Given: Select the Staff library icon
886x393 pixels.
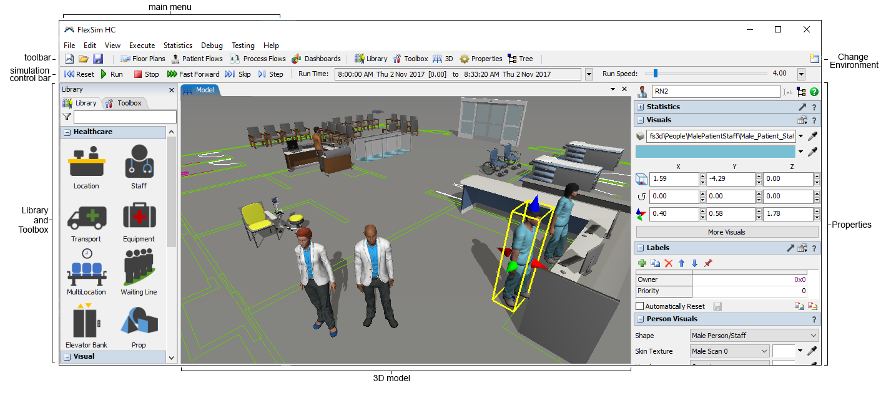Looking at the screenshot, I should coord(139,163).
